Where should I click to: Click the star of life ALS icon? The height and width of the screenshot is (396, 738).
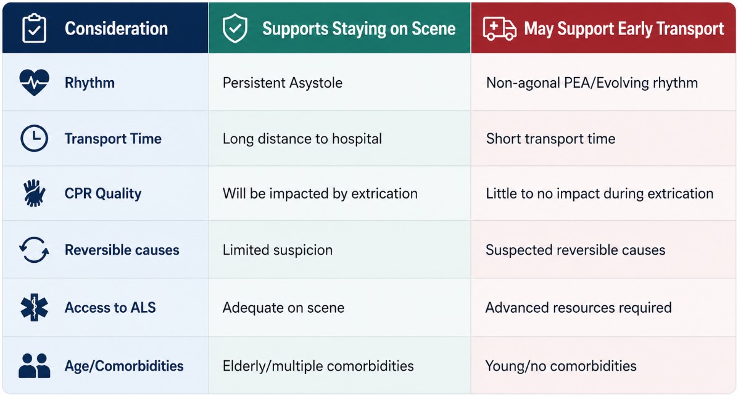pyautogui.click(x=34, y=307)
